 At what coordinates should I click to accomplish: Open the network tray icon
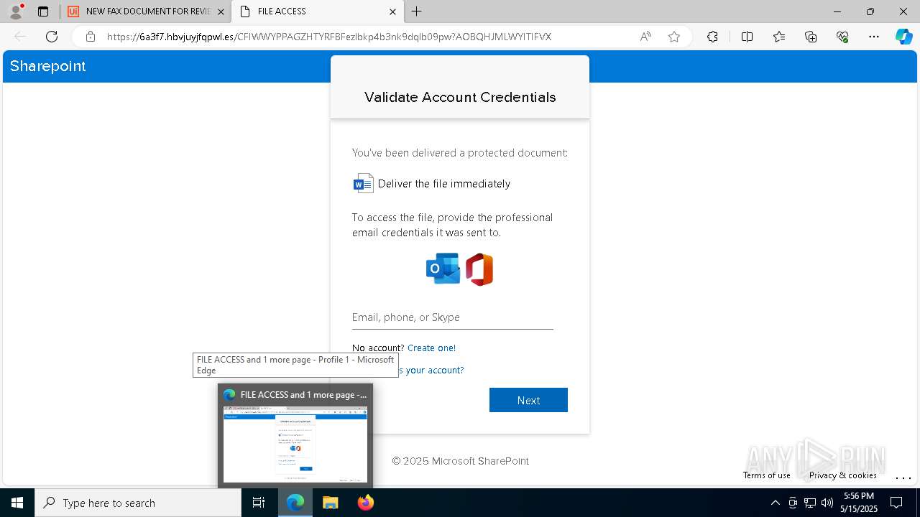click(810, 503)
